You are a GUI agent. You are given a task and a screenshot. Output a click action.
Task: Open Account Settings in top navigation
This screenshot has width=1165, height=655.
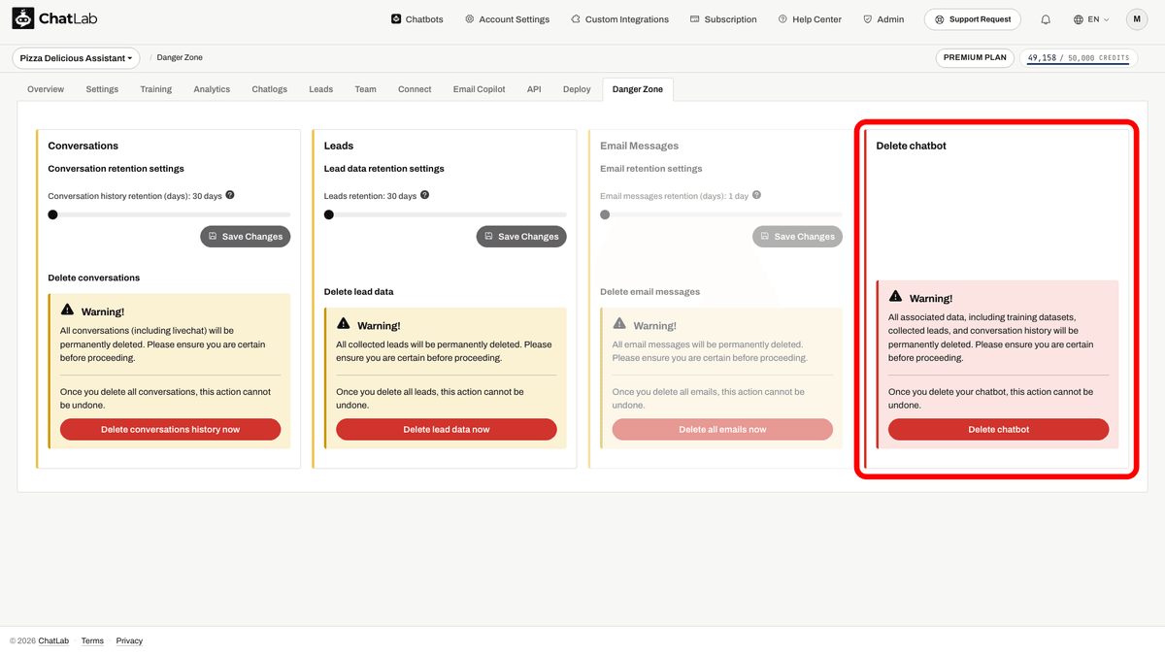[x=507, y=19]
